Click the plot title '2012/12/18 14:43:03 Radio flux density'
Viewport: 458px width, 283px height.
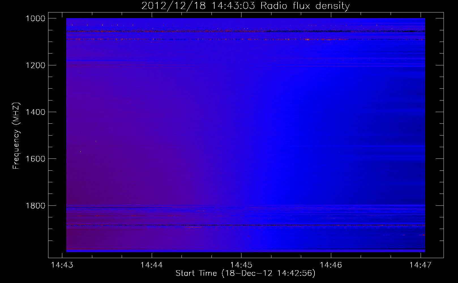pyautogui.click(x=246, y=6)
